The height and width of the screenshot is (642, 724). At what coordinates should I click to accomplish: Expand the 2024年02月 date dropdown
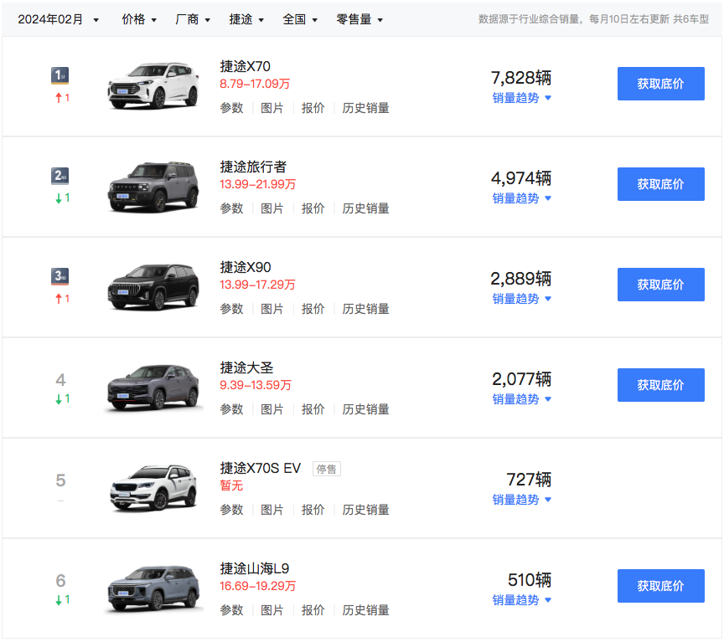coord(58,19)
